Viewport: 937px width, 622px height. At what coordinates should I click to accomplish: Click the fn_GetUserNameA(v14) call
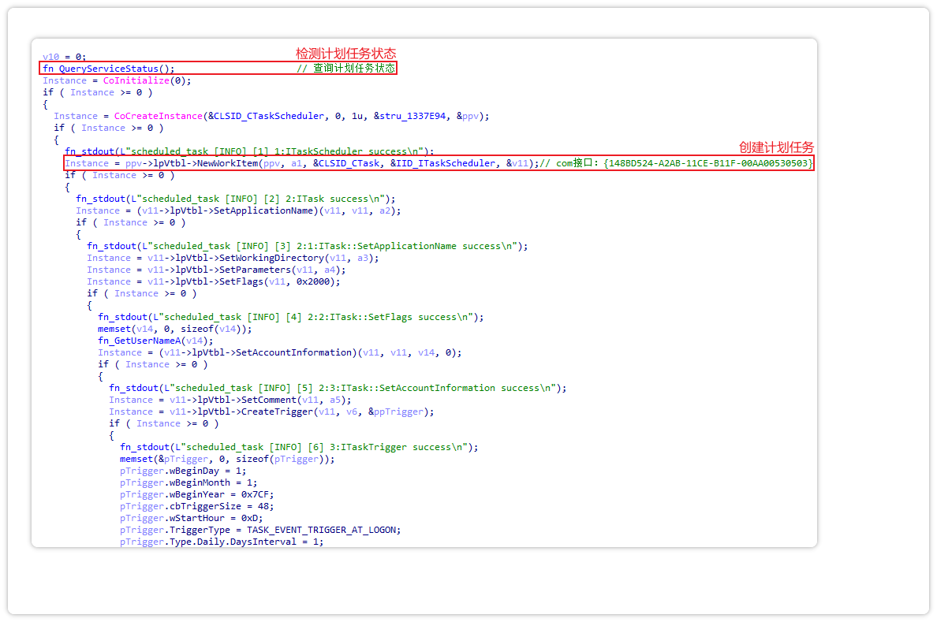coord(150,341)
